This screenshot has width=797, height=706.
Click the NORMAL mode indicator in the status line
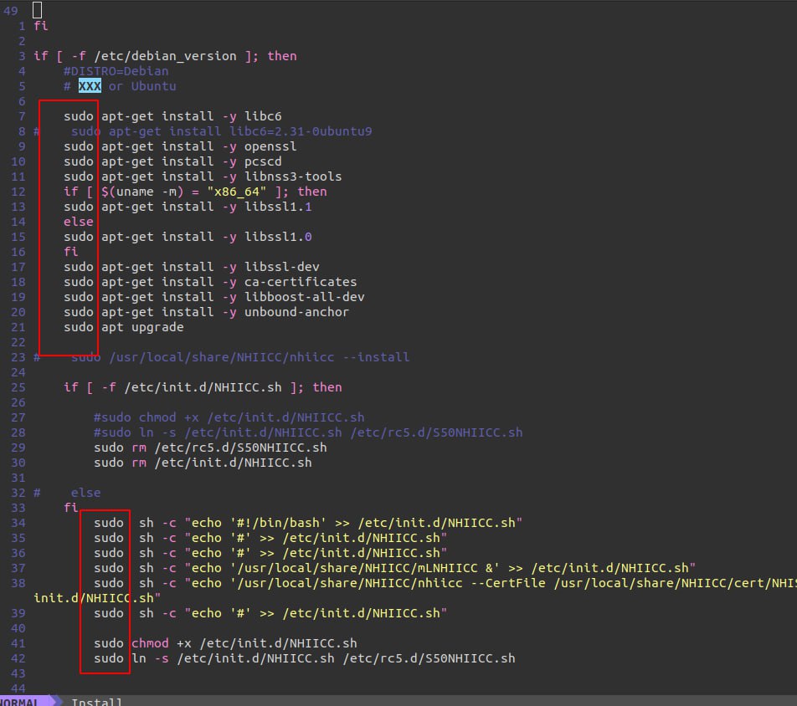coord(20,701)
